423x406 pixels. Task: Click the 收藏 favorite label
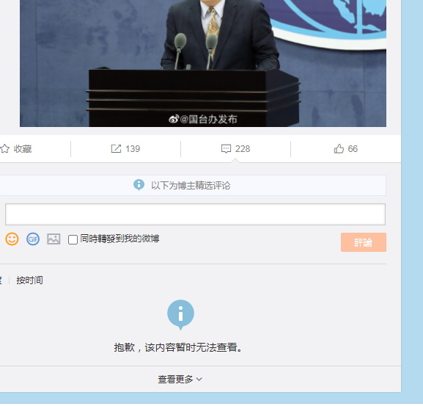23,149
